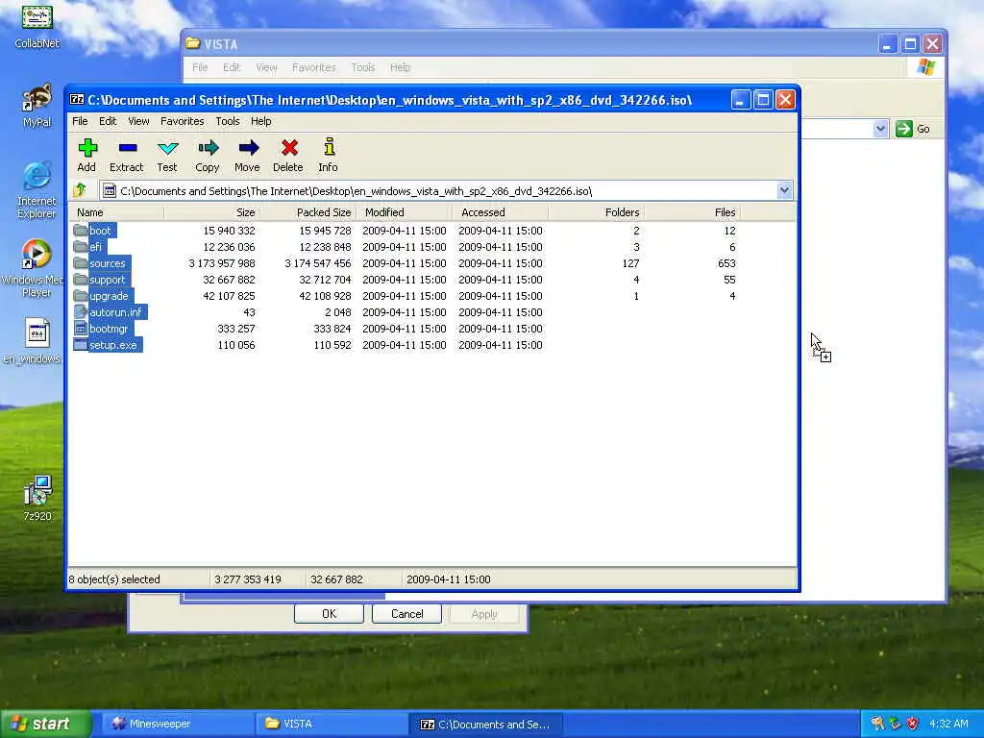Viewport: 984px width, 738px height.
Task: Click folders count 127
Action: (x=630, y=263)
